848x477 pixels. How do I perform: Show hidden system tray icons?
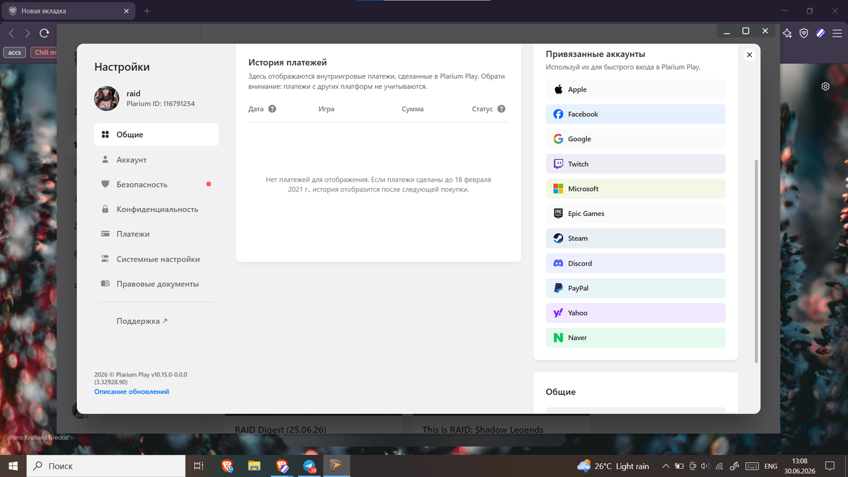(x=666, y=466)
